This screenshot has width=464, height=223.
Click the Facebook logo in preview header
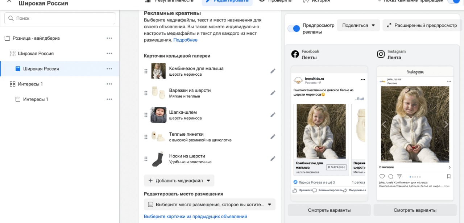point(295,54)
